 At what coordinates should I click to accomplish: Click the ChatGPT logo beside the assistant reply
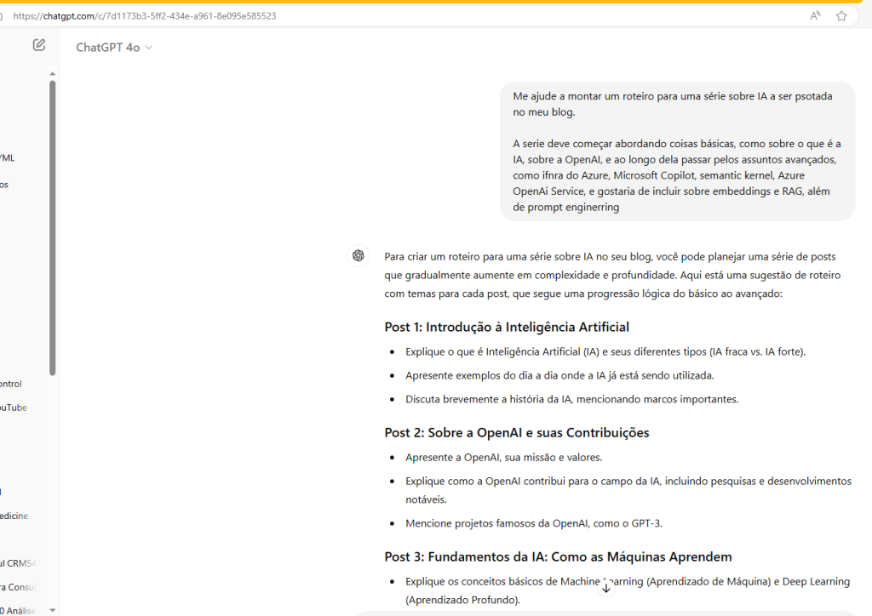pyautogui.click(x=358, y=255)
